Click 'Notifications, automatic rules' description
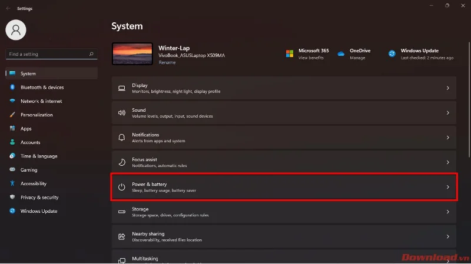 tap(159, 166)
